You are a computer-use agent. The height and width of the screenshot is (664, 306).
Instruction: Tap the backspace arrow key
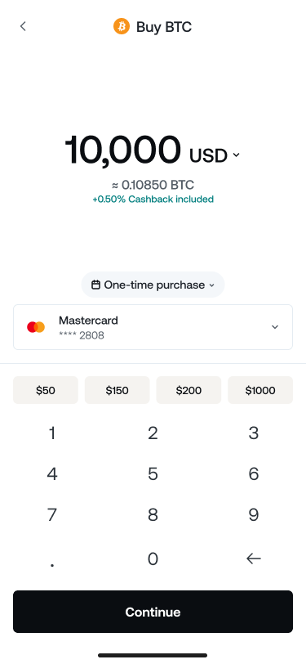click(254, 559)
